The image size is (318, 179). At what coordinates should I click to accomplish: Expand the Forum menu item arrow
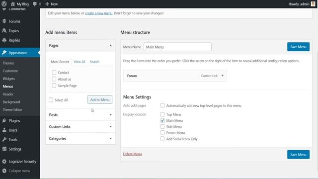click(223, 76)
